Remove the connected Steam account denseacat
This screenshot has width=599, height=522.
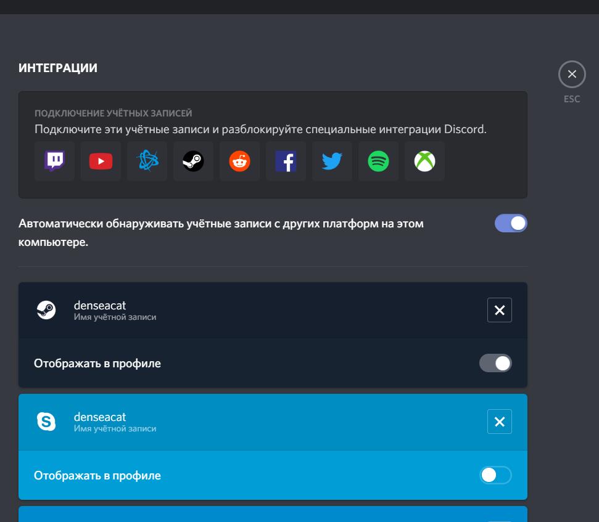coord(500,310)
